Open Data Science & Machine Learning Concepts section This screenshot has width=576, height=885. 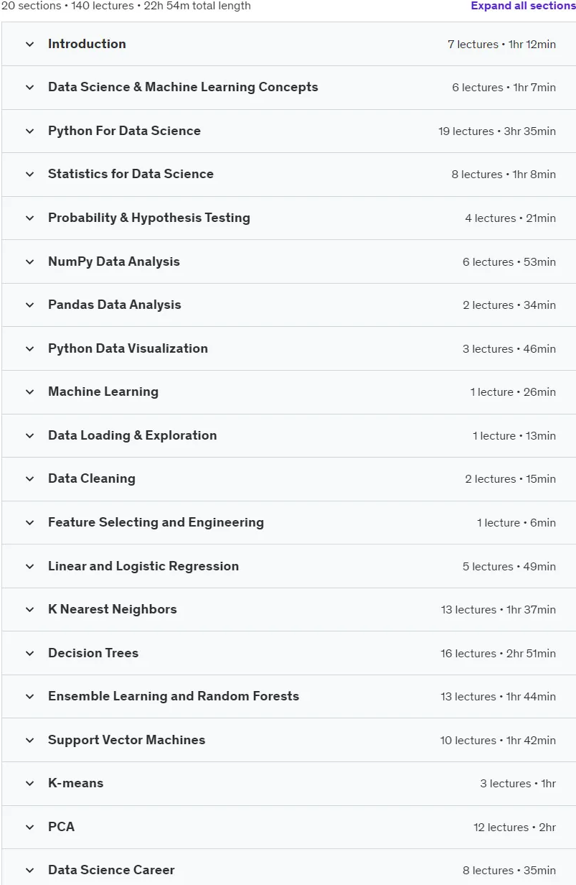coord(289,88)
